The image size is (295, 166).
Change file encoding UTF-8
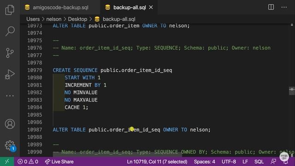click(229, 161)
